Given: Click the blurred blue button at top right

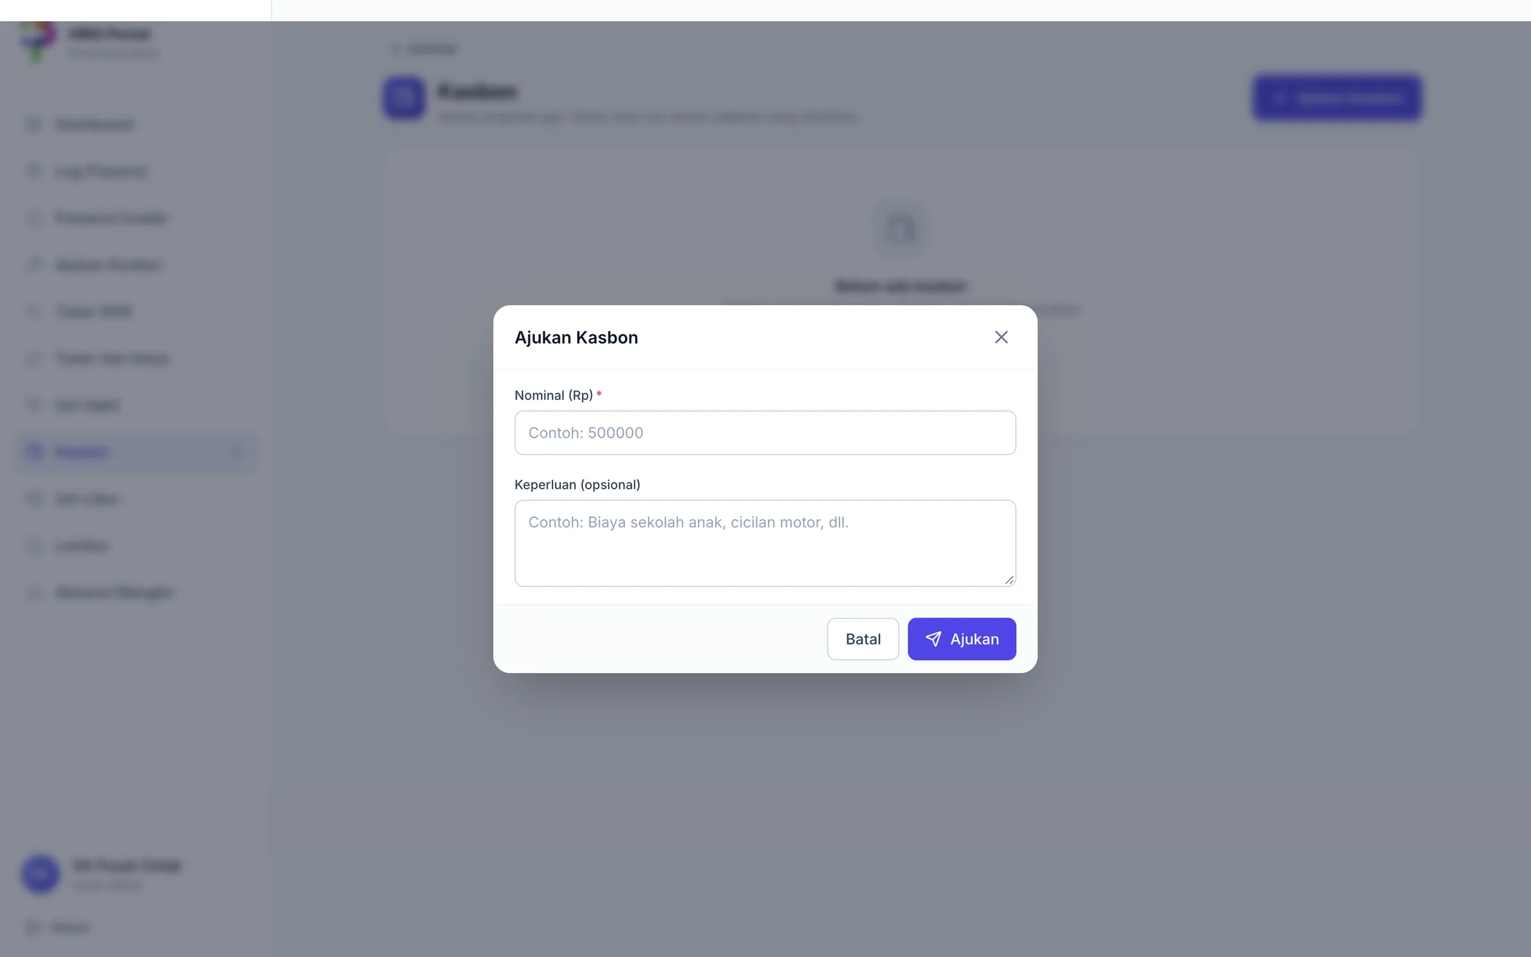Looking at the screenshot, I should (1336, 98).
